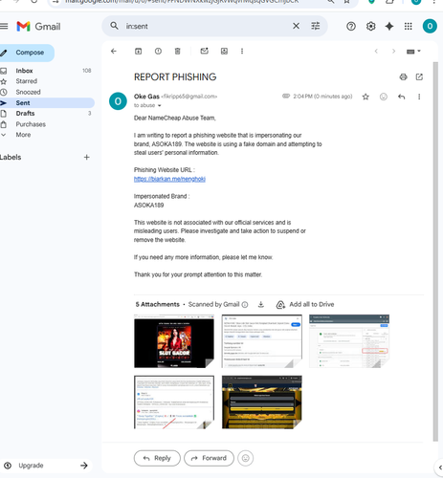Mark the email as unread
This screenshot has width=443, height=478.
pyautogui.click(x=205, y=51)
